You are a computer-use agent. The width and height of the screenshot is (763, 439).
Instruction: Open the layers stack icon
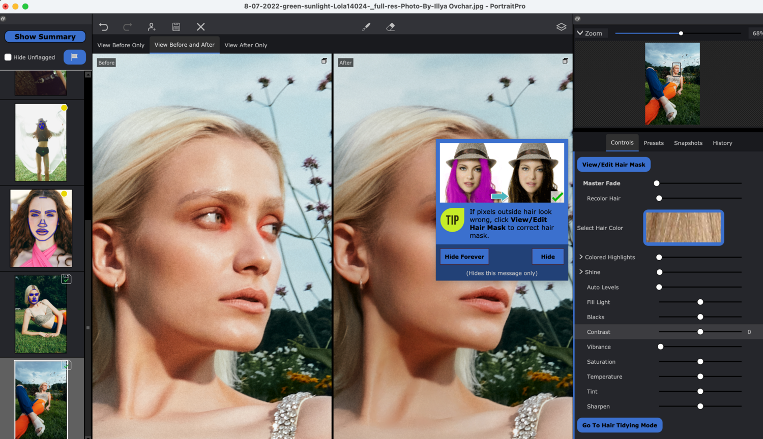[x=561, y=27]
